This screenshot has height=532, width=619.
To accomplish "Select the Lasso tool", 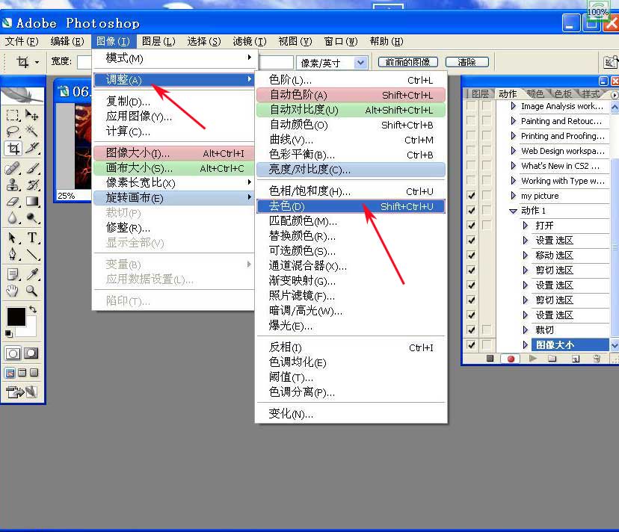I will pyautogui.click(x=13, y=131).
